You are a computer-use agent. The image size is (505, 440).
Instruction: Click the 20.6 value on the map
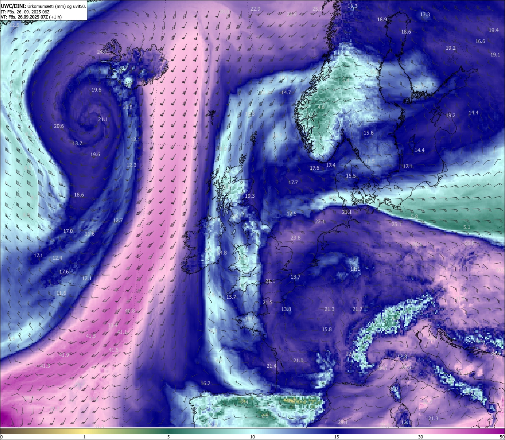[x=59, y=126]
